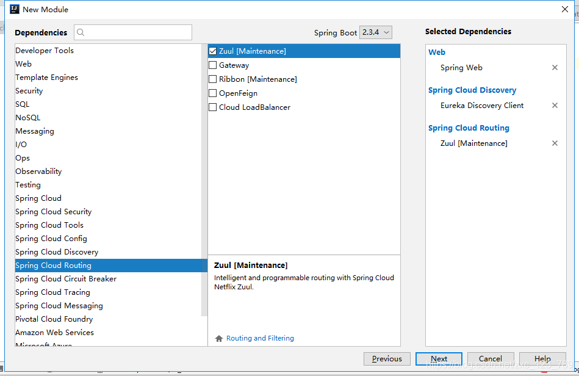Remove Spring Web from selected dependencies

coord(555,68)
